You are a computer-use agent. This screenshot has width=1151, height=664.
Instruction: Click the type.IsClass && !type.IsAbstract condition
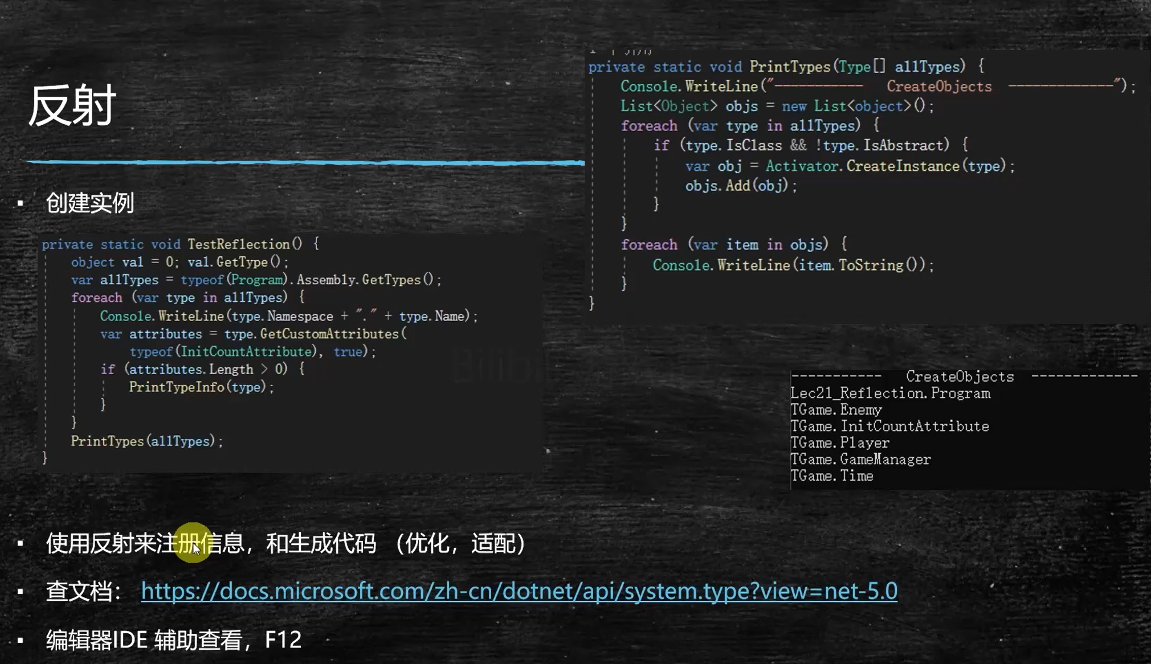click(x=814, y=145)
